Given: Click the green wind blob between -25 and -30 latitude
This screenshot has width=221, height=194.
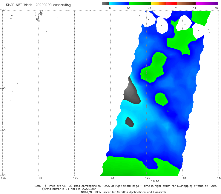Looking at the screenshot, I should [153, 68].
